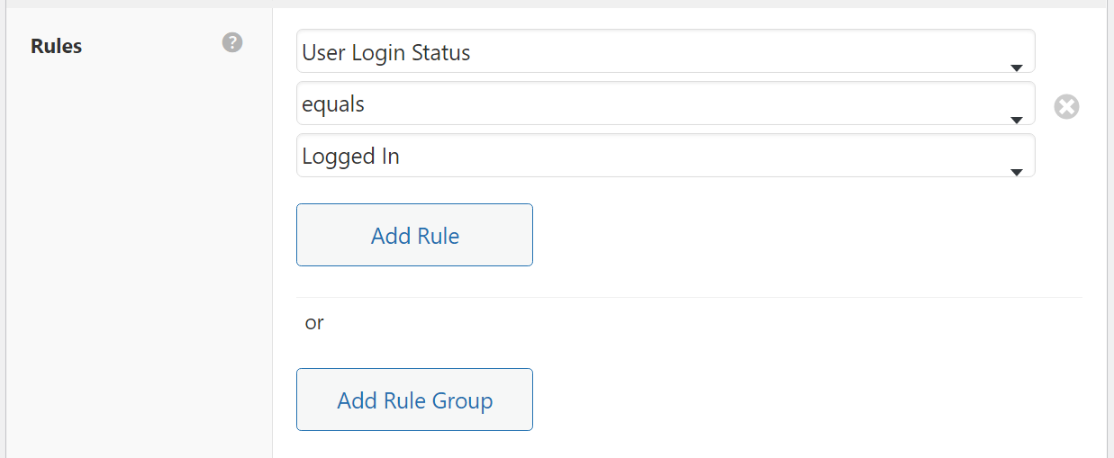
Task: Select the "Logged In" text in third field
Action: point(350,157)
